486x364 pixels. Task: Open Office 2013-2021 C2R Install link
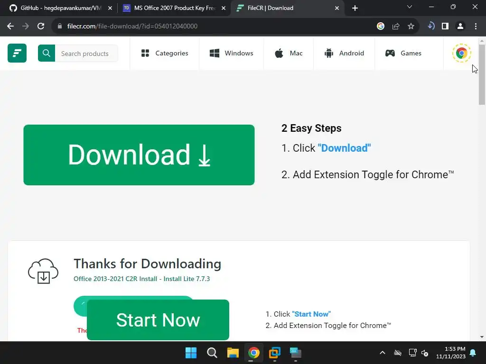[x=141, y=279]
